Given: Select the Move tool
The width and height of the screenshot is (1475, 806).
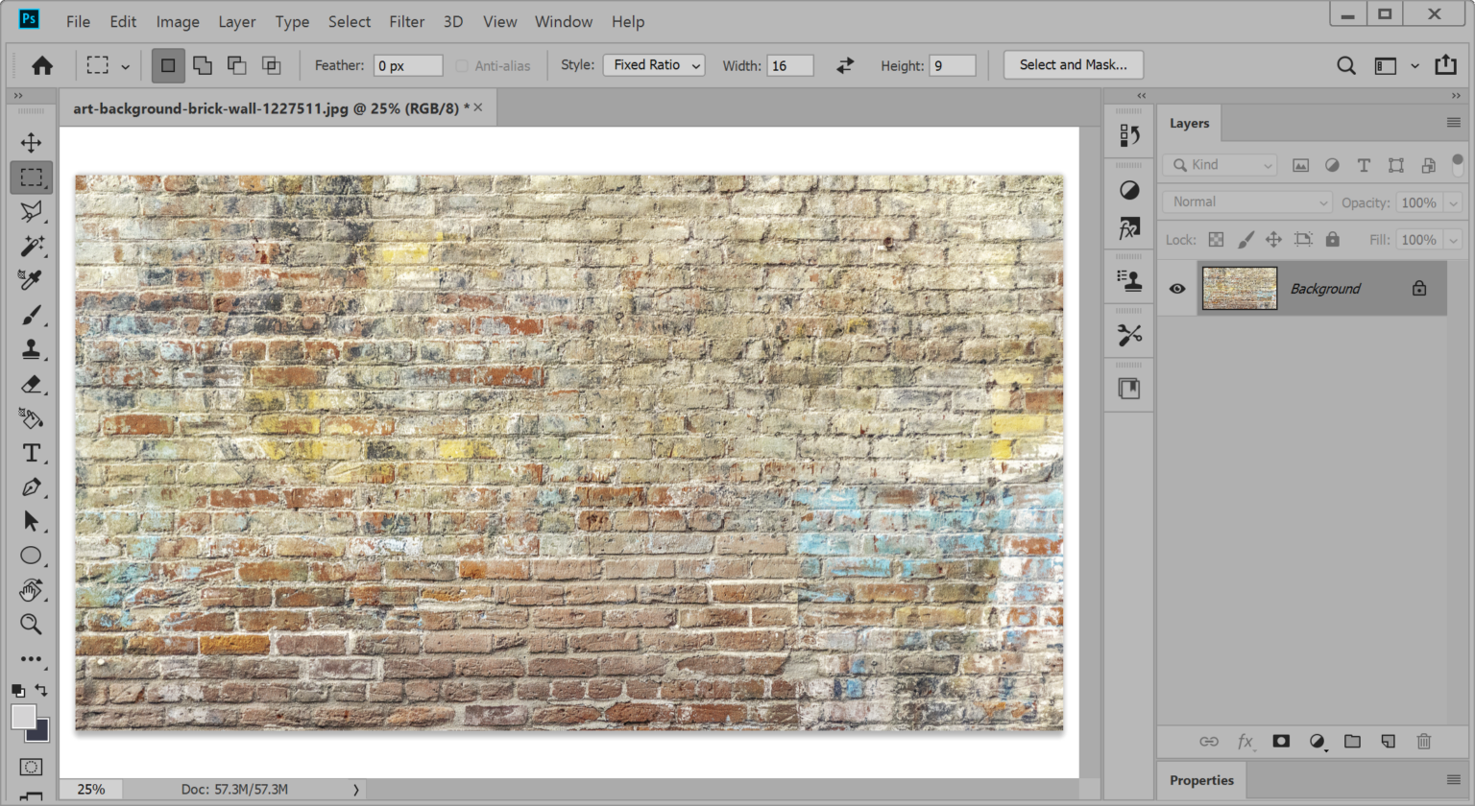Looking at the screenshot, I should tap(31, 142).
